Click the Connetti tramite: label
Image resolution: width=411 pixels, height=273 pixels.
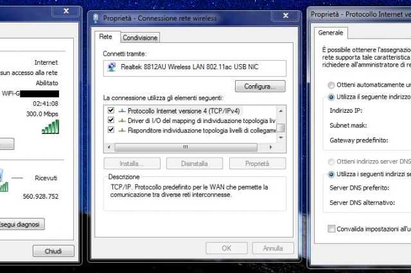click(125, 54)
